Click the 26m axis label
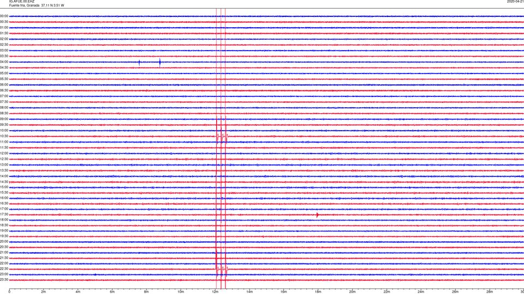524x294 pixels. [455, 292]
